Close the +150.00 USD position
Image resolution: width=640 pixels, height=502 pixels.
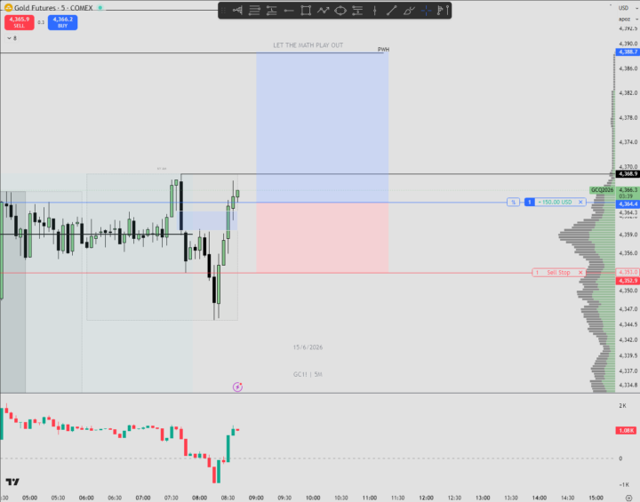coord(580,202)
